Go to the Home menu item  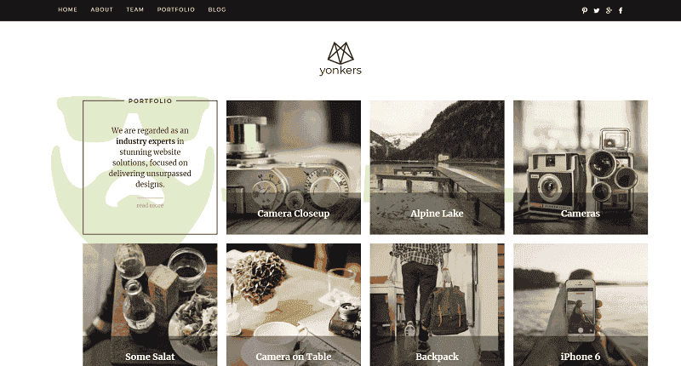[68, 9]
